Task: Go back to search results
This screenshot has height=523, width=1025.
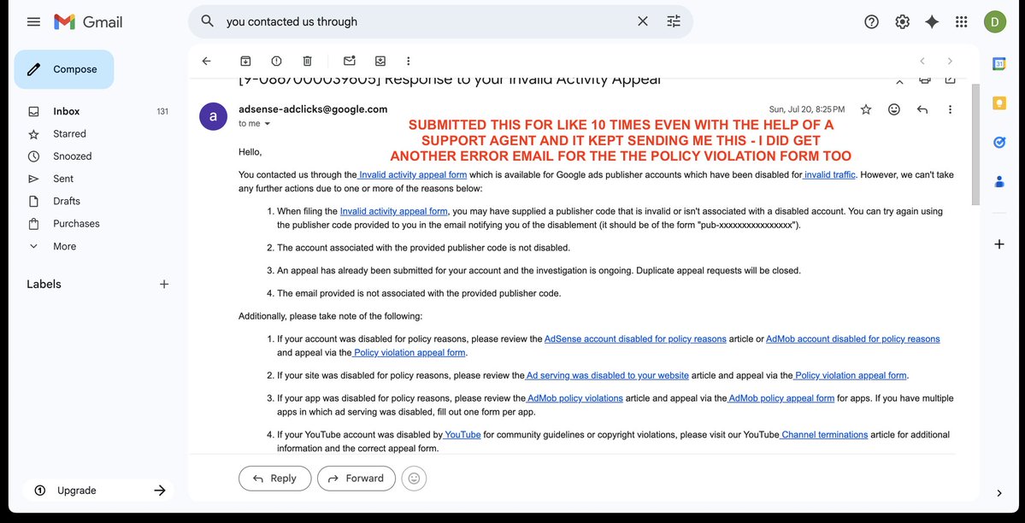Action: [207, 61]
